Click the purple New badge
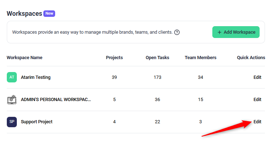The width and height of the screenshot is (275, 148). 49,14
